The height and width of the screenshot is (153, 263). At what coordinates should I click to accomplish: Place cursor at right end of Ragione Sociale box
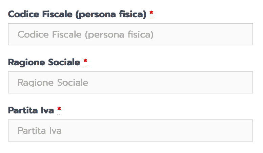tap(248, 83)
